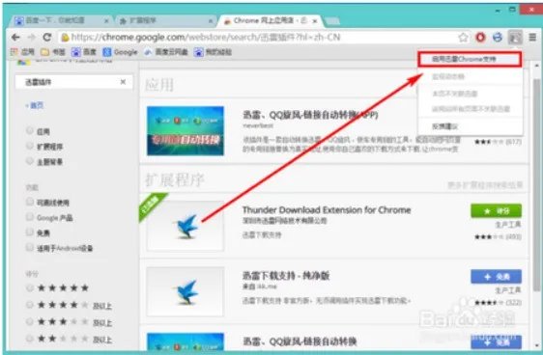Screen dimensions: 543x355
Task: Click the scrollbar down arrow
Action: click(x=536, y=345)
